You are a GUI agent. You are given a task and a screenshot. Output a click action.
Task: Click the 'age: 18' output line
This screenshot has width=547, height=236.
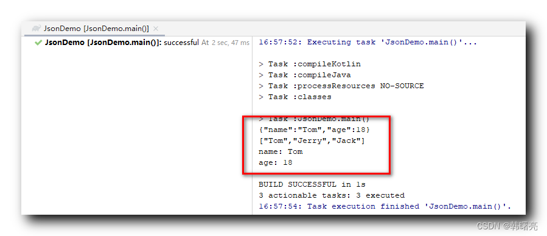tap(276, 162)
